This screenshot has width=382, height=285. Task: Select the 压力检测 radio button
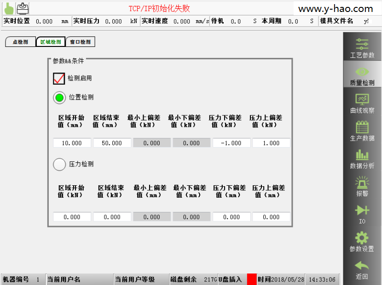click(x=59, y=164)
